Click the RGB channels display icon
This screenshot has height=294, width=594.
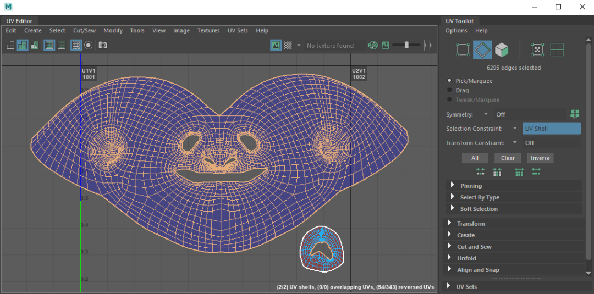373,46
